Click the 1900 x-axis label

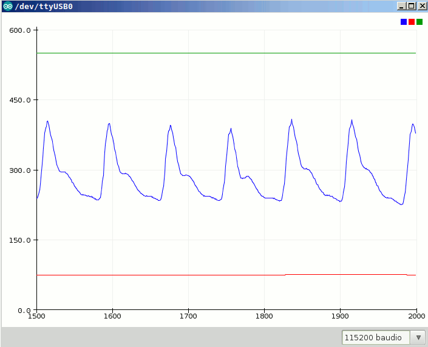tap(340, 316)
